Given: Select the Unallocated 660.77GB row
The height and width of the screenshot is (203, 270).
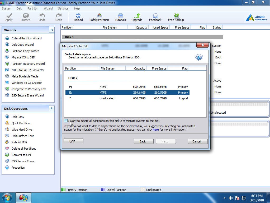Looking at the screenshot, I should coord(127,98).
